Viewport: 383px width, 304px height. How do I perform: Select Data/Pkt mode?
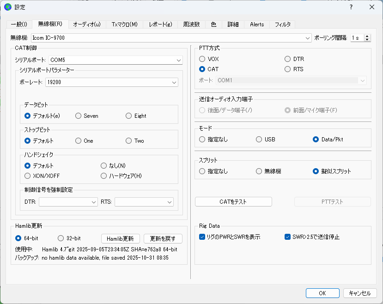tap(328, 140)
